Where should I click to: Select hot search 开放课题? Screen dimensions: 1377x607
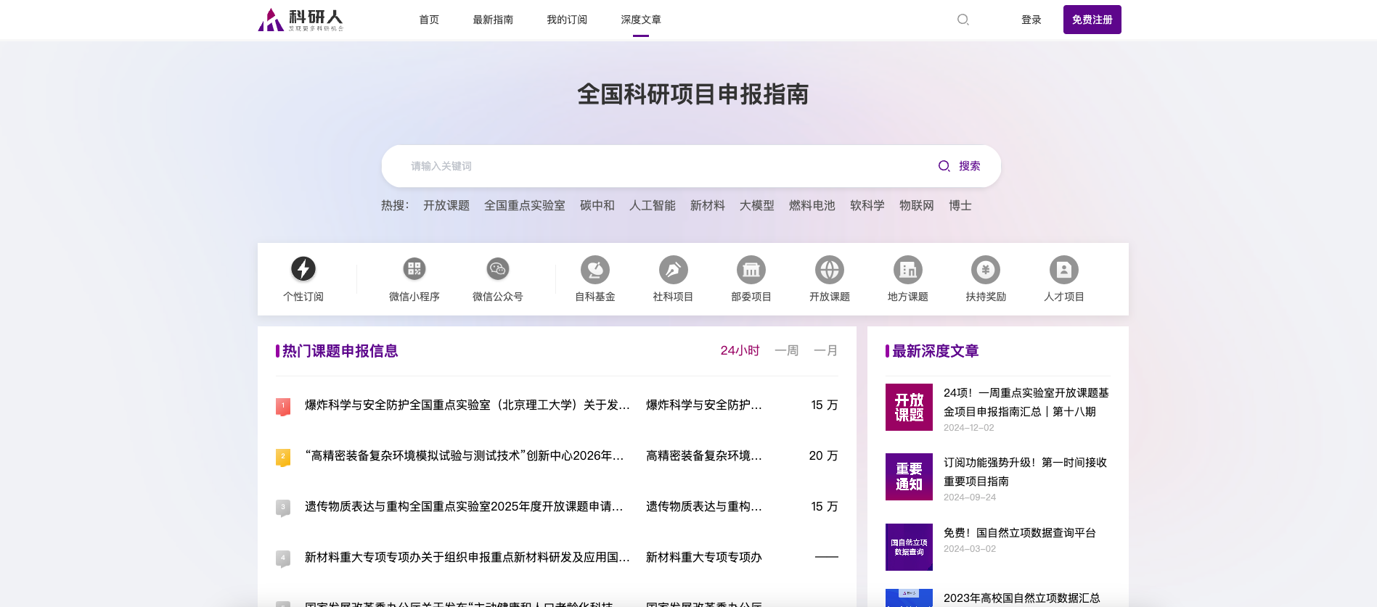click(x=446, y=205)
